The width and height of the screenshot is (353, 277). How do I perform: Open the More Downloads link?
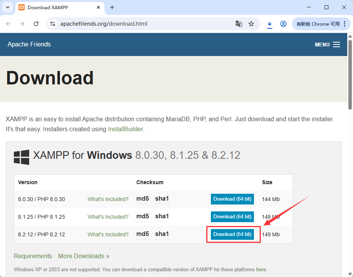pos(83,256)
